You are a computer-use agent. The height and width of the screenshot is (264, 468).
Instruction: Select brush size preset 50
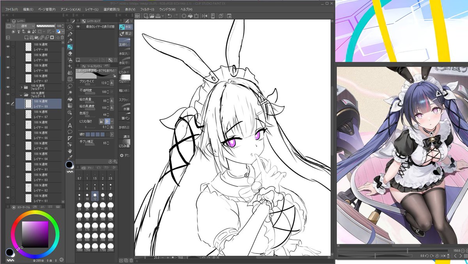coord(110,206)
